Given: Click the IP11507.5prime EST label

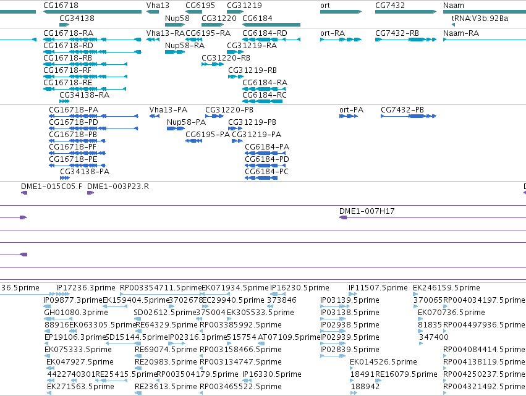Looking at the screenshot, I should [x=378, y=288].
